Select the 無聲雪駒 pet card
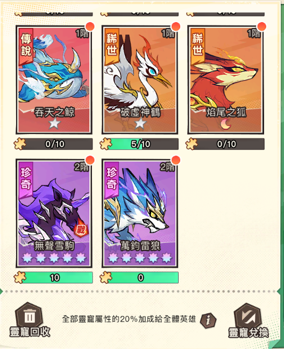Screen dimensions: 284x349 click(x=54, y=213)
